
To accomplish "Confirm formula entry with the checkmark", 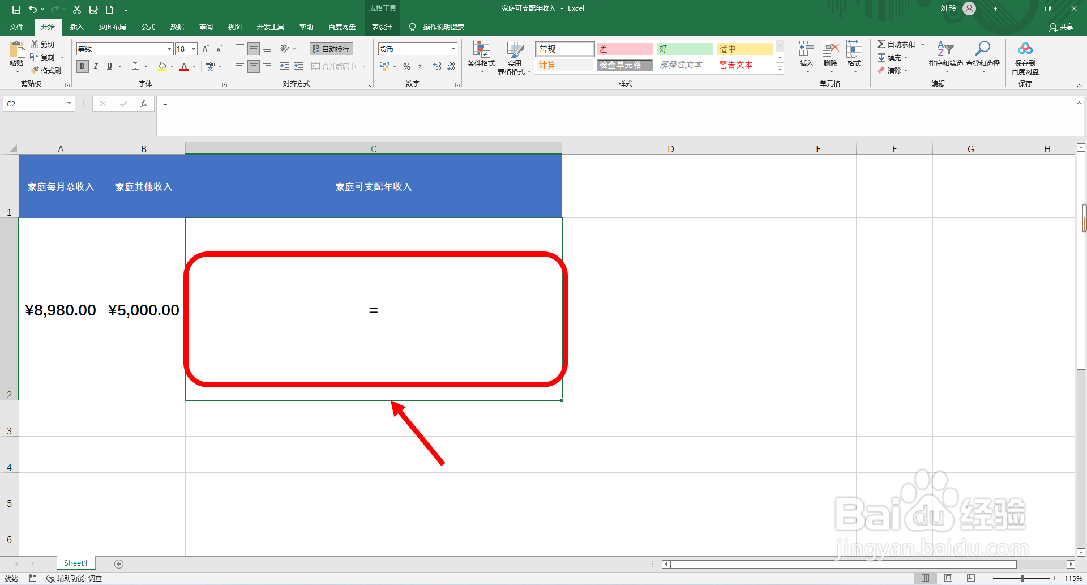I will point(123,104).
